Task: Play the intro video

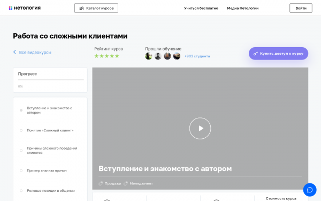Action: 200,129
